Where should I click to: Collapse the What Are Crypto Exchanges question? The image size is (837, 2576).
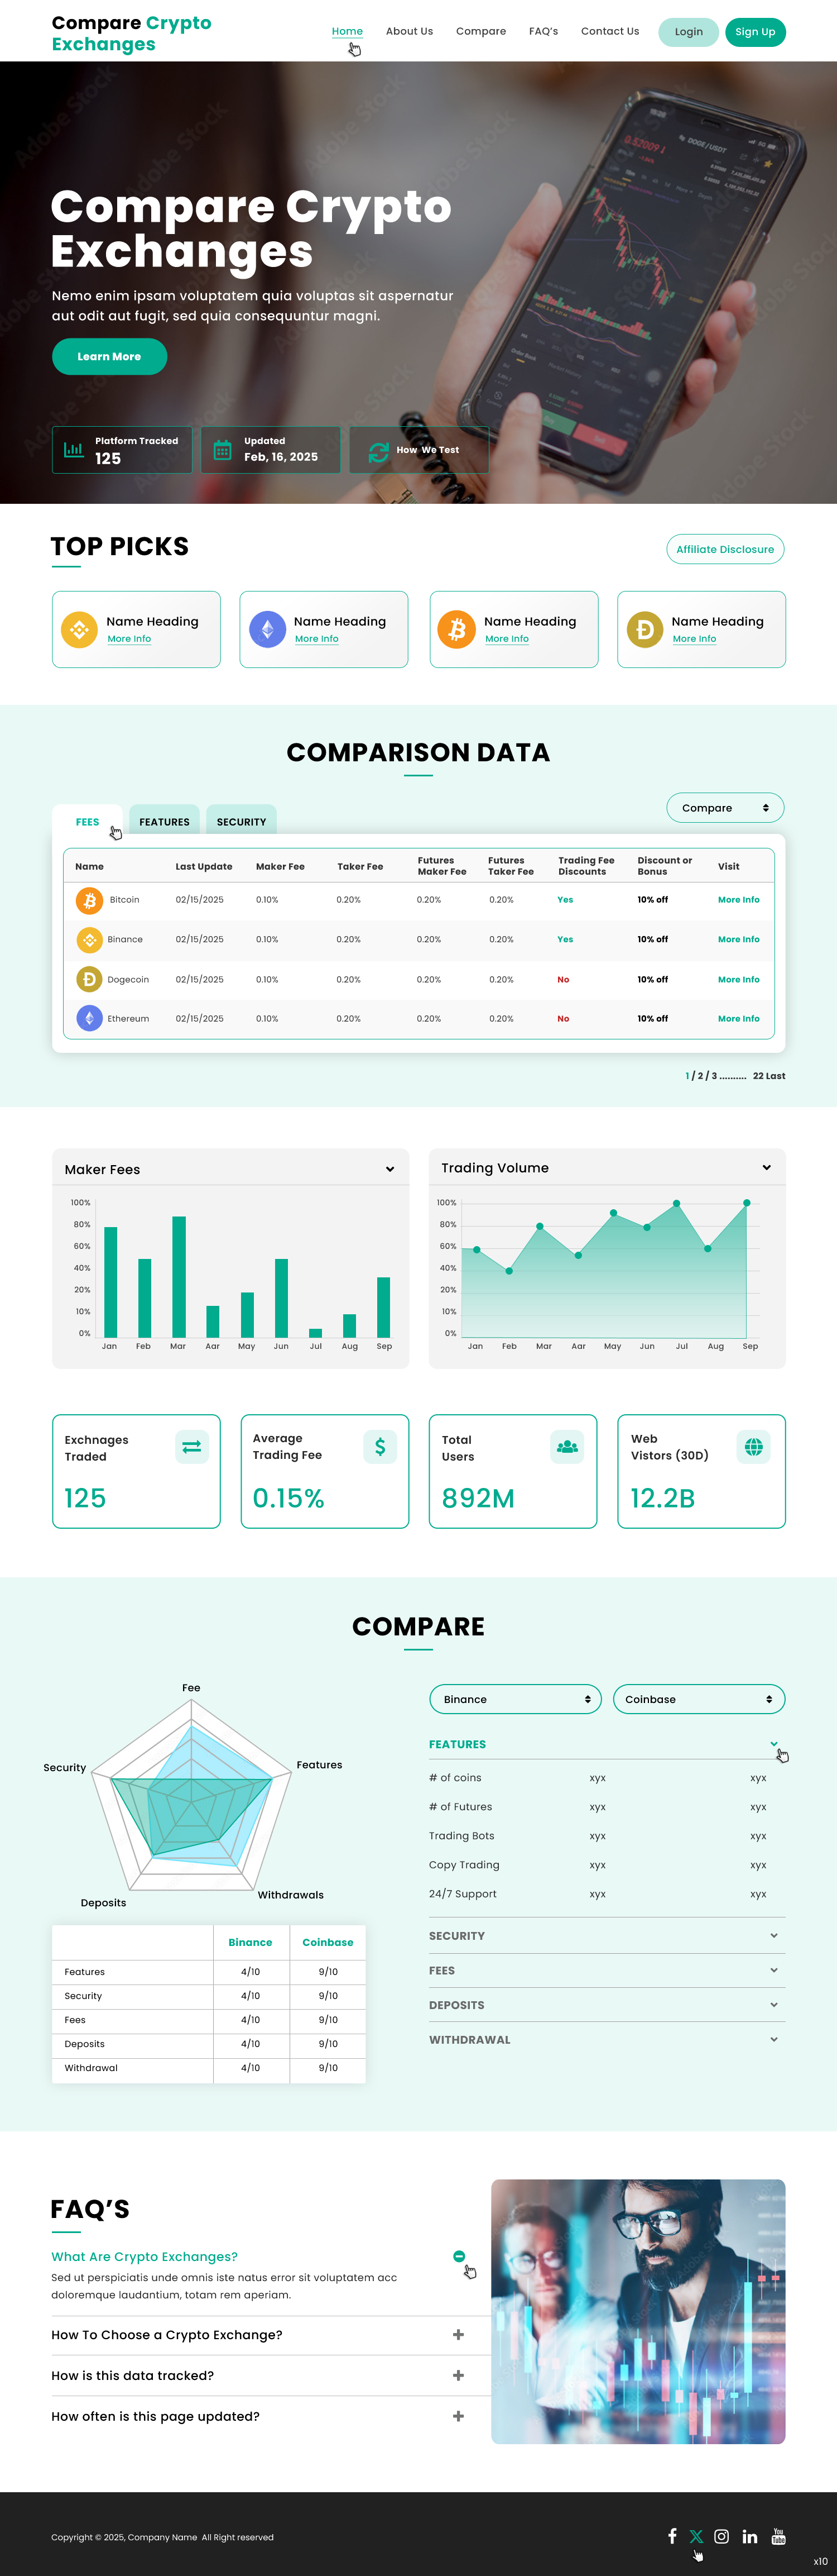click(459, 2255)
